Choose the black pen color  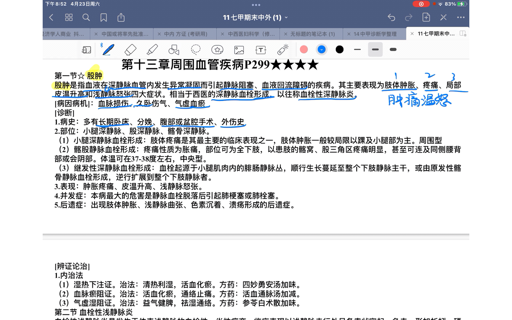(339, 50)
